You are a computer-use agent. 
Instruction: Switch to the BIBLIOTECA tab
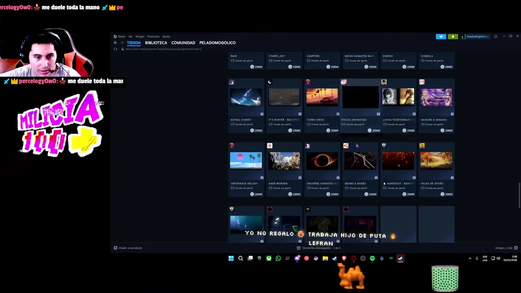pos(156,43)
